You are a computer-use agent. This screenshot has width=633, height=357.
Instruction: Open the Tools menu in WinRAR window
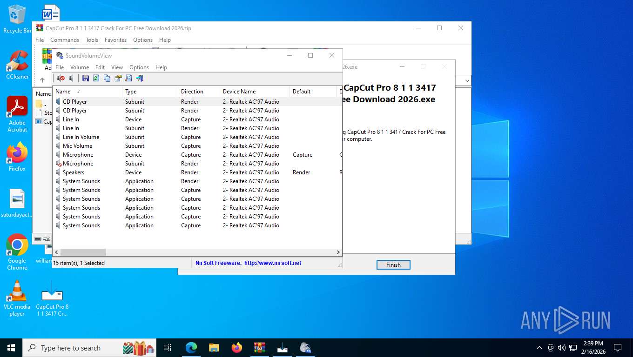pos(92,40)
